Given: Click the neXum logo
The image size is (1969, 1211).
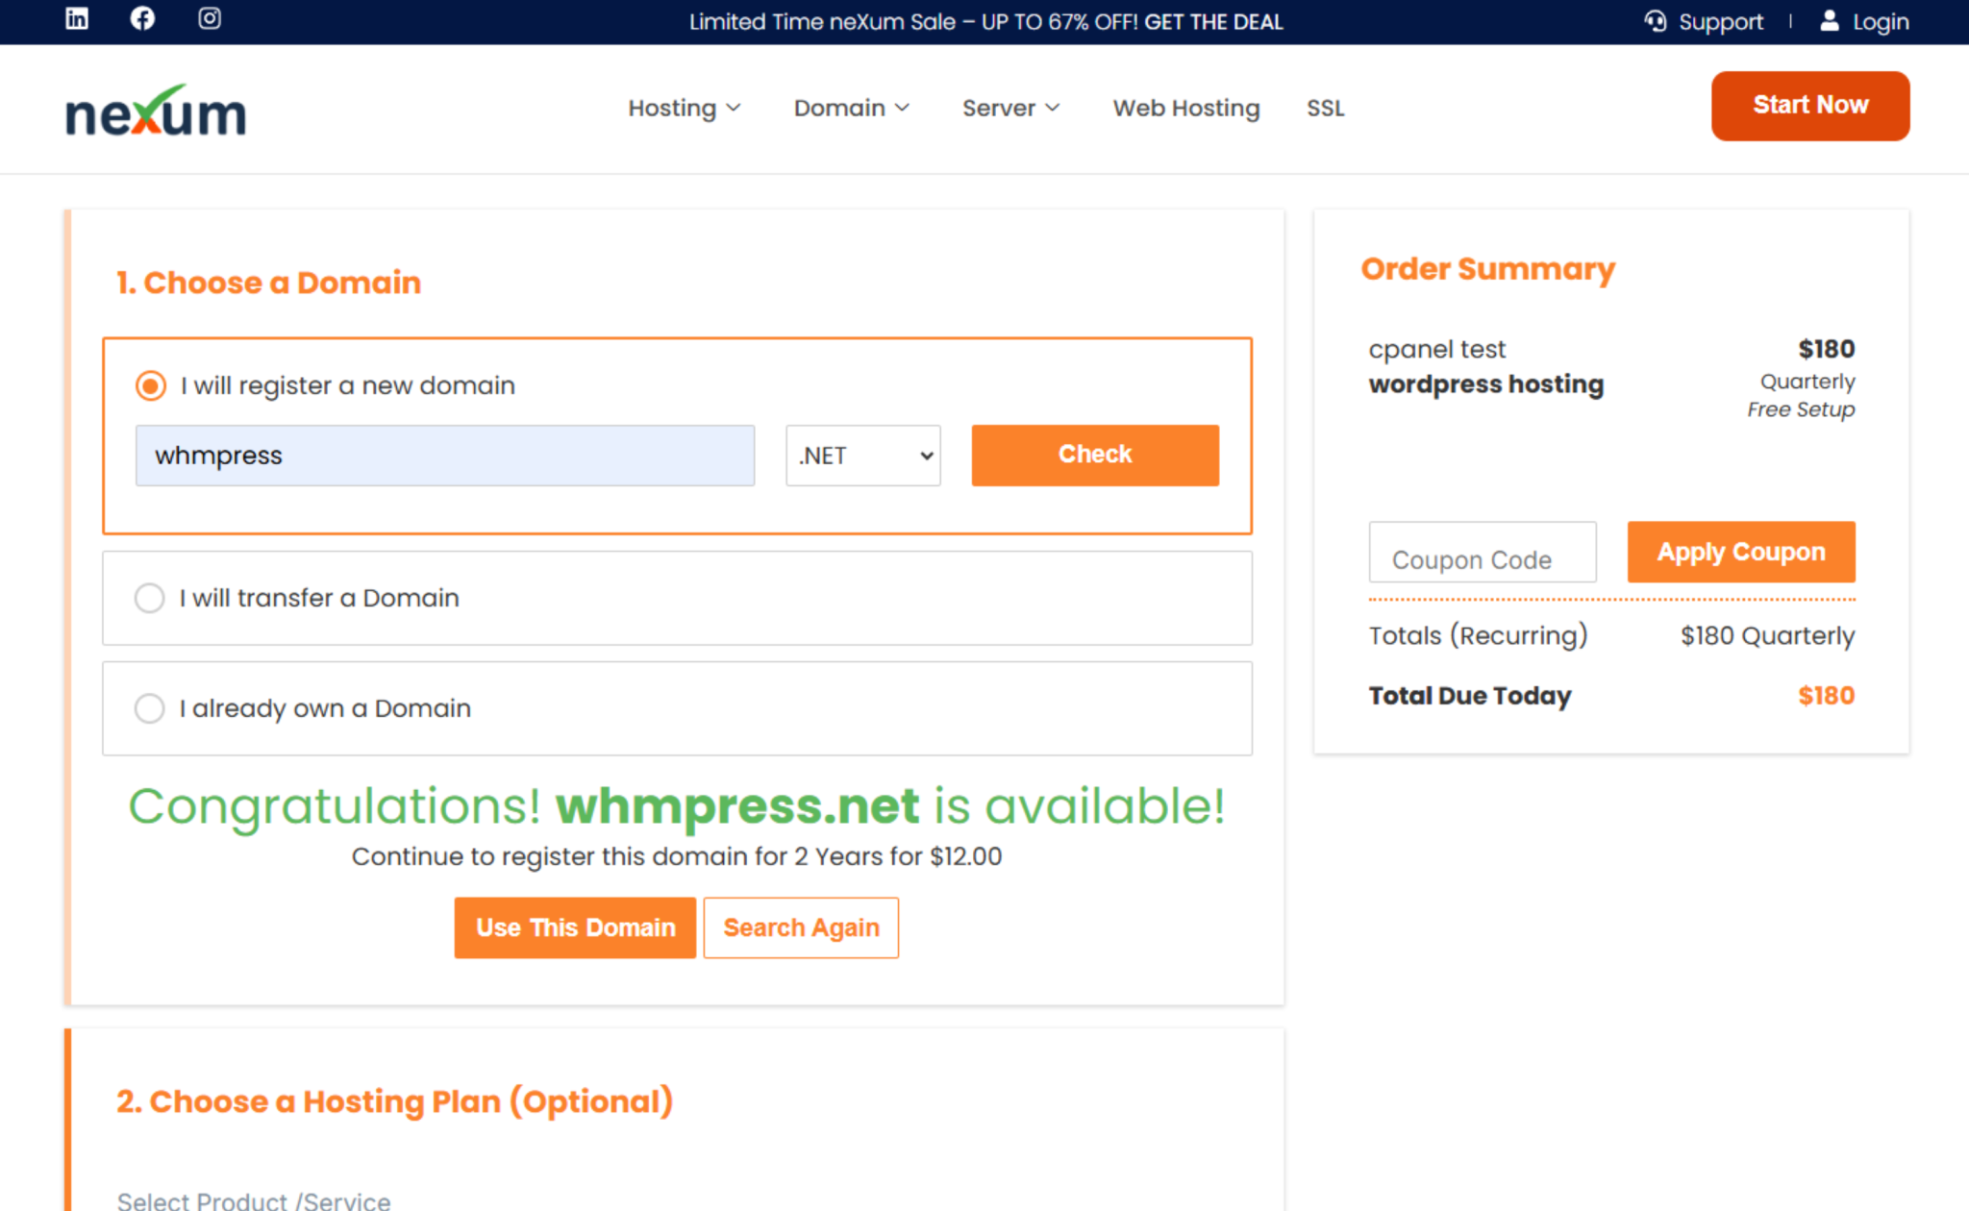Looking at the screenshot, I should (155, 109).
